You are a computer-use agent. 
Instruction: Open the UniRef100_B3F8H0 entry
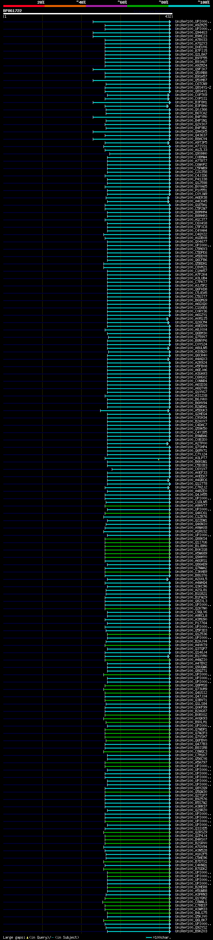tap(191, 106)
